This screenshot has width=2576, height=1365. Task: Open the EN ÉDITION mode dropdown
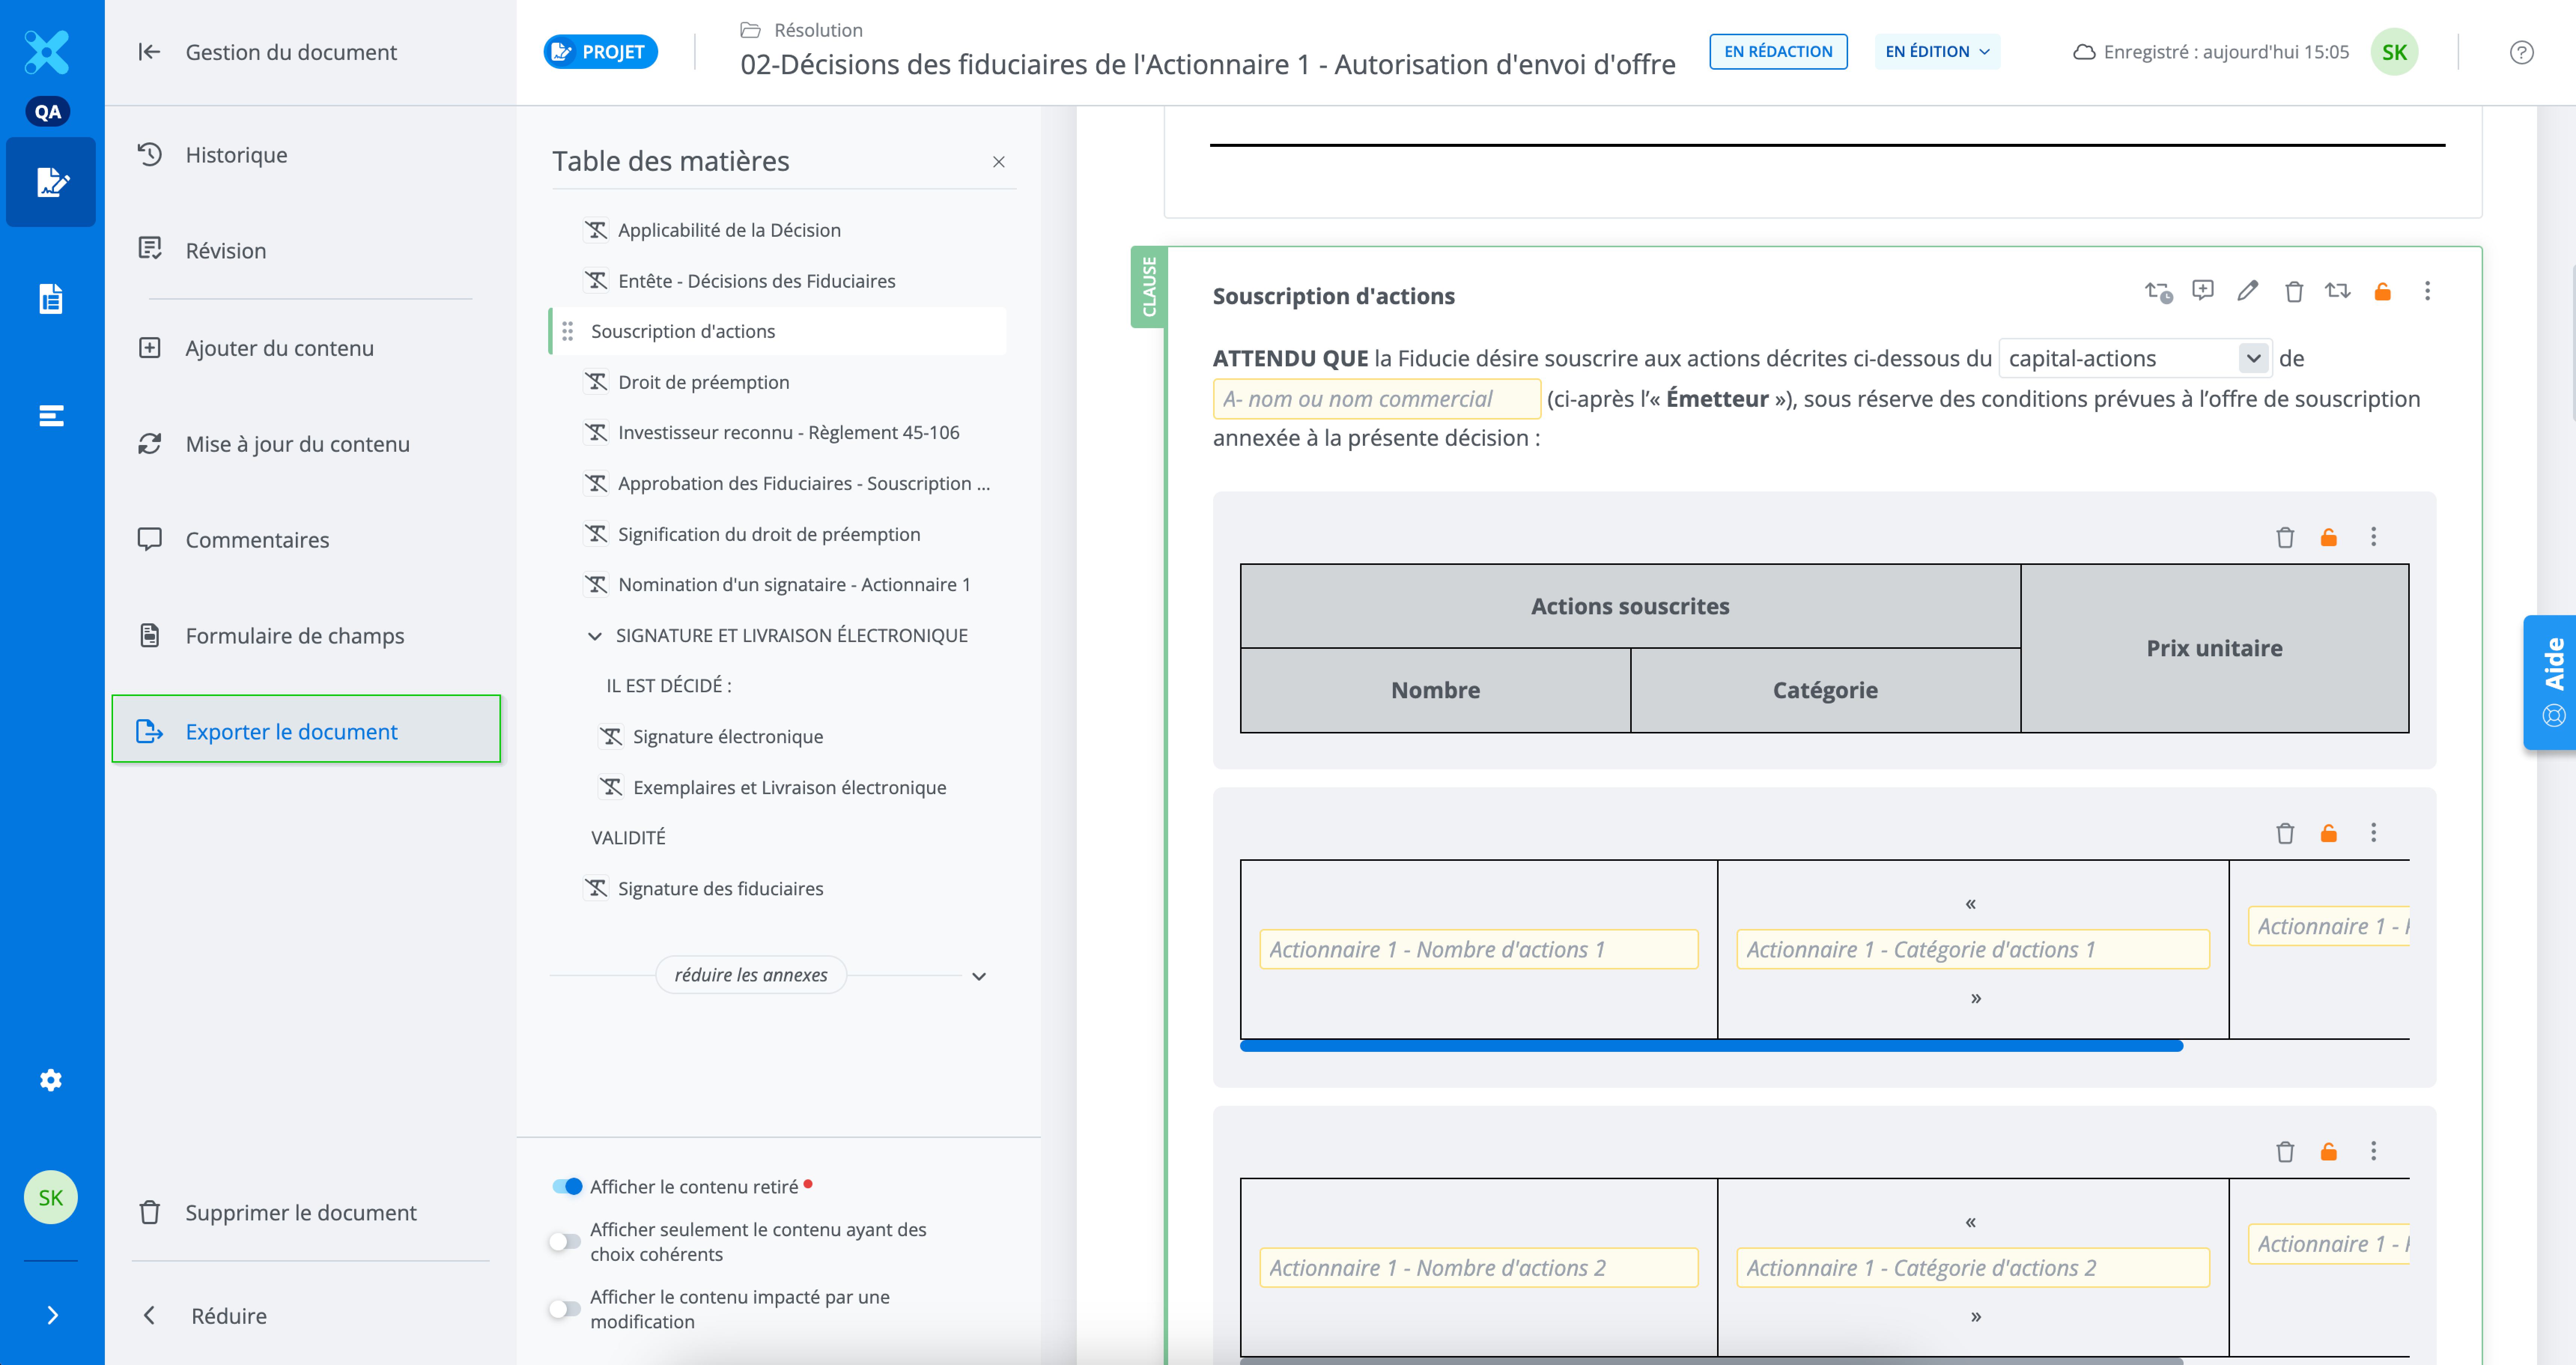[1937, 51]
